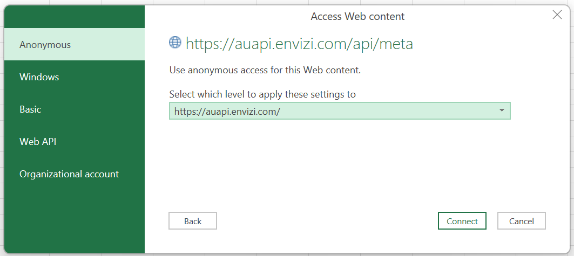The width and height of the screenshot is (574, 256).
Task: Click the dark green strip above Anonymous
Action: [x=75, y=17]
